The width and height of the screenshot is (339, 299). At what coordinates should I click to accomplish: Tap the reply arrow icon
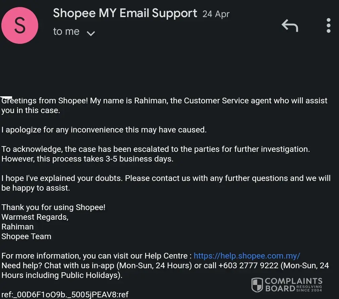(290, 25)
